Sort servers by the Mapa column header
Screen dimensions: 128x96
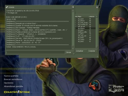83,16
